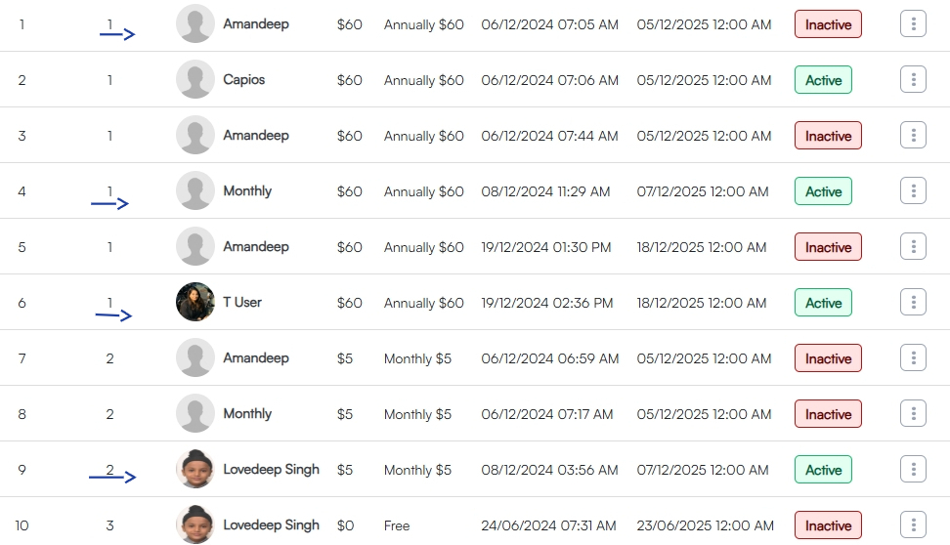Open three-dot menu for row 1 Amandeep

(x=913, y=24)
